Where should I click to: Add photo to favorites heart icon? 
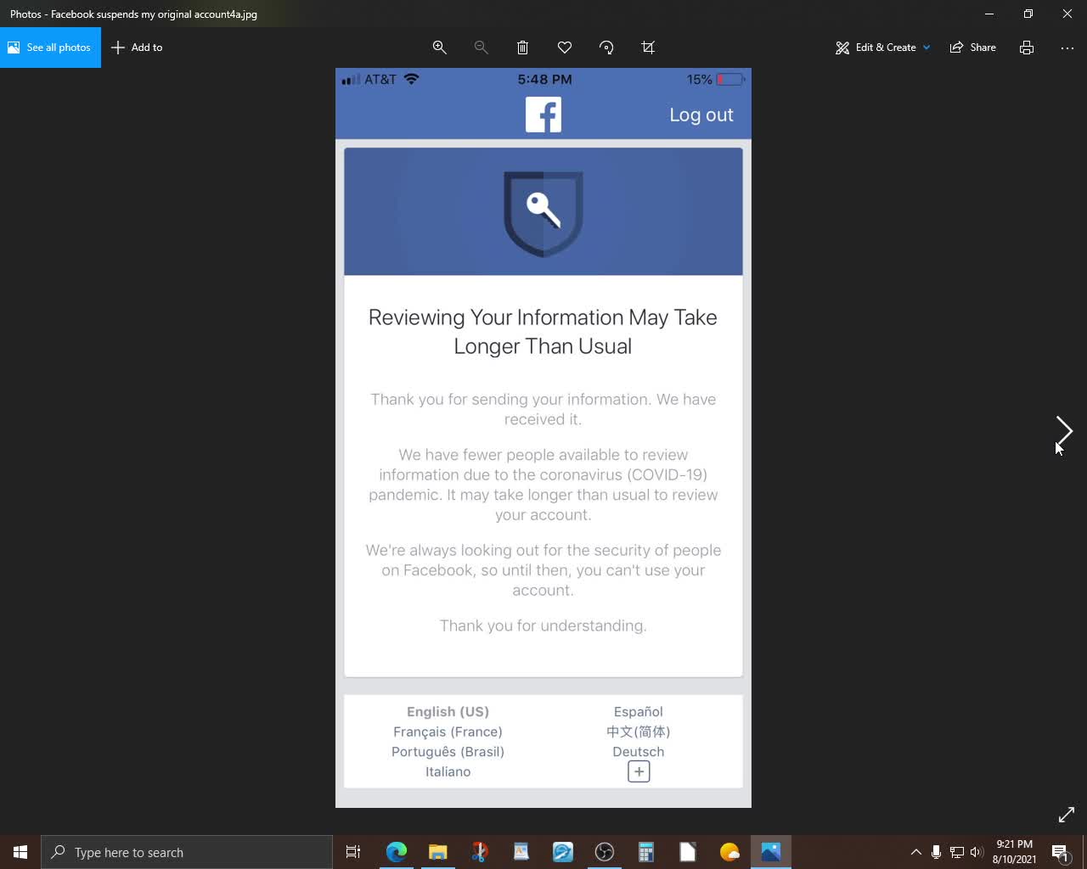[x=565, y=48]
